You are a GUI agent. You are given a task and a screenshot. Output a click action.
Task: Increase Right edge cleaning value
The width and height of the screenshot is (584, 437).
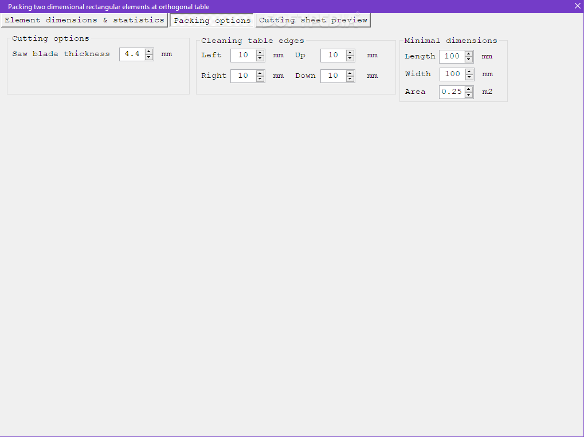coord(260,73)
